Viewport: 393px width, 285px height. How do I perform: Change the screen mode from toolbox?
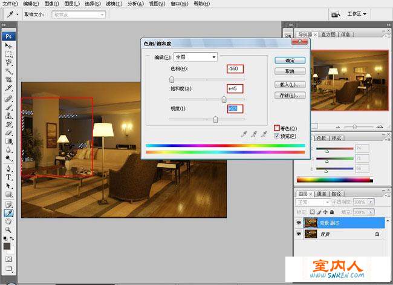pos(8,269)
